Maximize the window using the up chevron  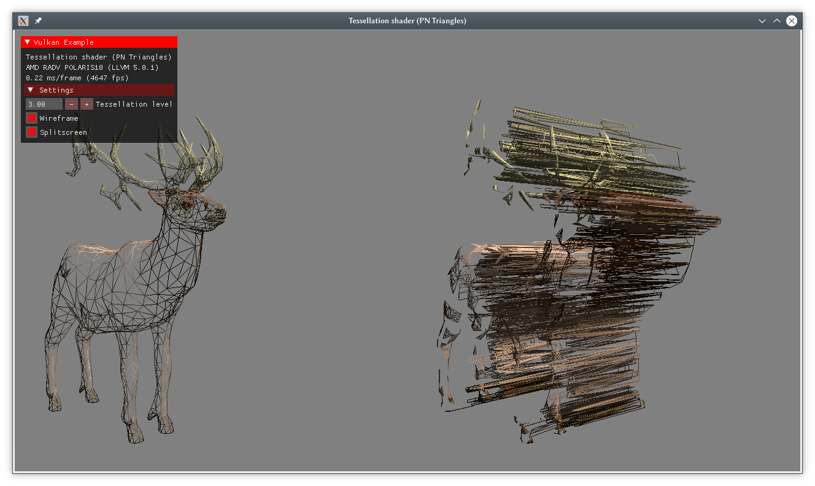pyautogui.click(x=777, y=21)
